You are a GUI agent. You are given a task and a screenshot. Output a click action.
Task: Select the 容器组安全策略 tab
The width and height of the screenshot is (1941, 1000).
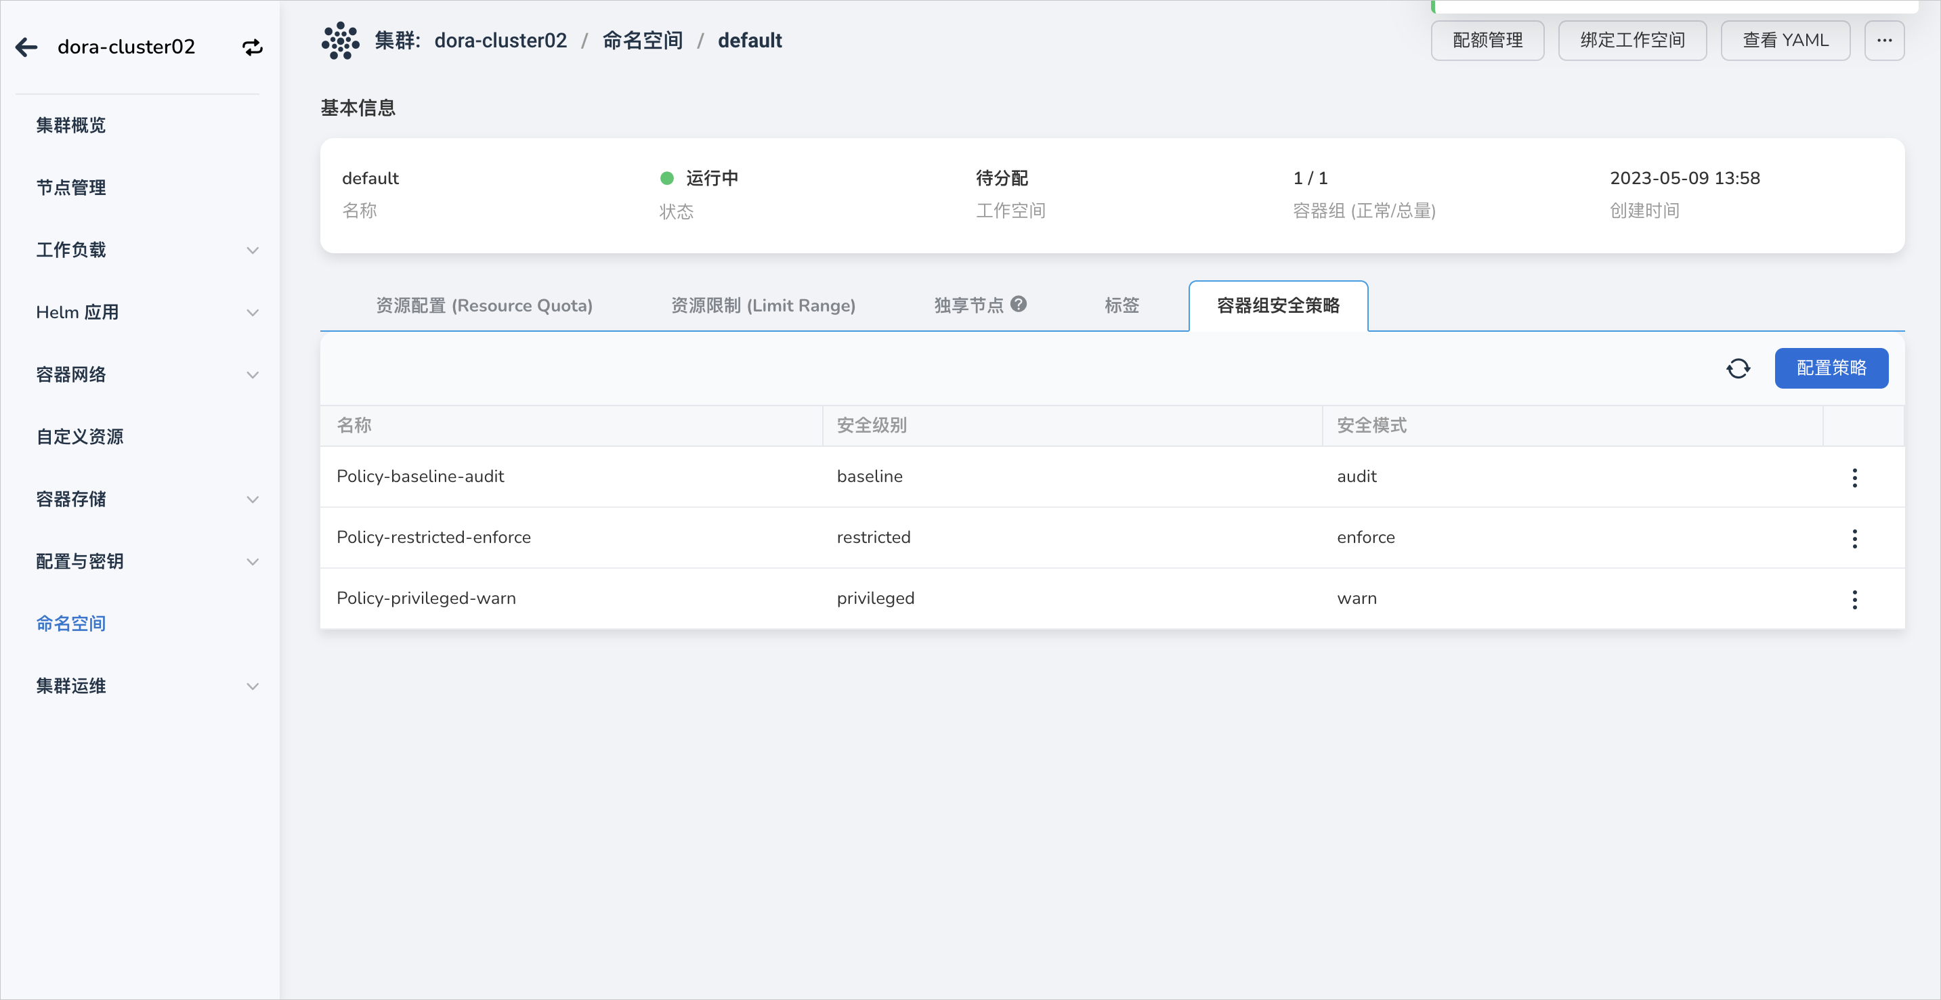coord(1278,306)
